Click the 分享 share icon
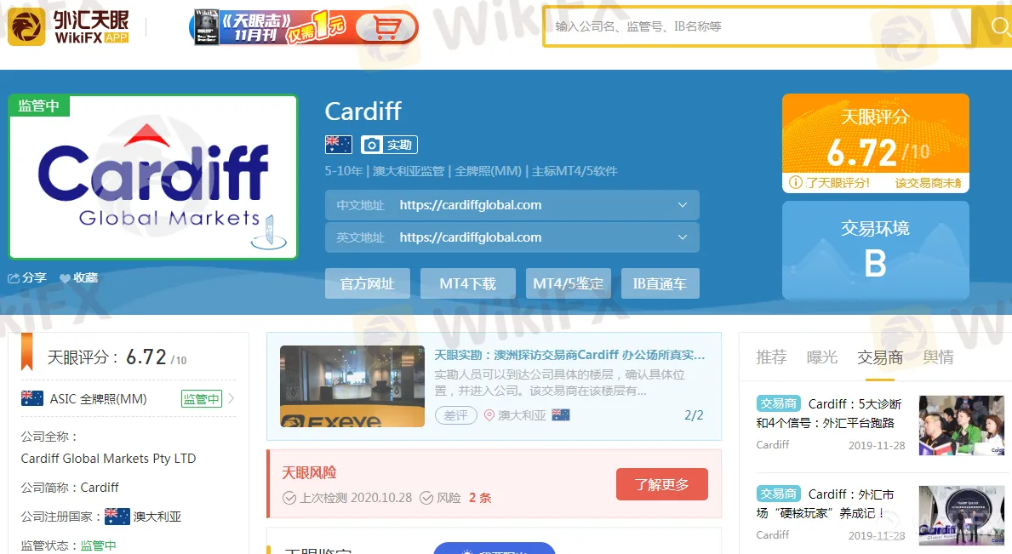 pos(14,278)
